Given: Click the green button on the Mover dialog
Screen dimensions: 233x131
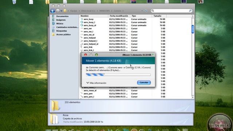Looking at the screenshot, I should coord(96,55).
